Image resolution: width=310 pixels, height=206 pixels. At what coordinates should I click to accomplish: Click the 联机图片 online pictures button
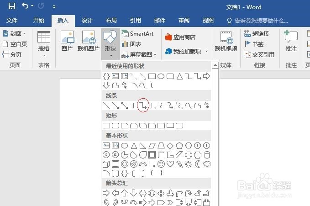[89, 41]
